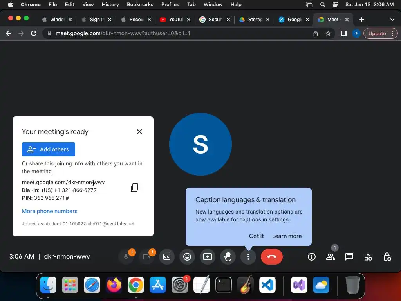Open Visual Studio Code from the Dock
This screenshot has width=401, height=301.
(267, 285)
